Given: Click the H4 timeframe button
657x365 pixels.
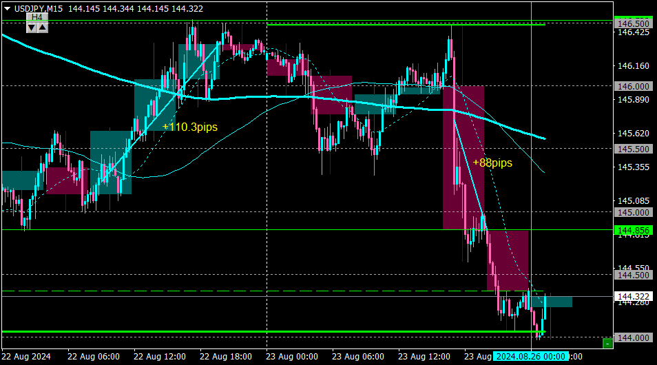Looking at the screenshot, I should click(37, 17).
